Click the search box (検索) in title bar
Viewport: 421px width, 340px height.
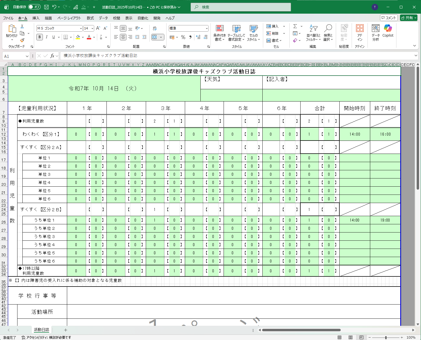pyautogui.click(x=241, y=7)
